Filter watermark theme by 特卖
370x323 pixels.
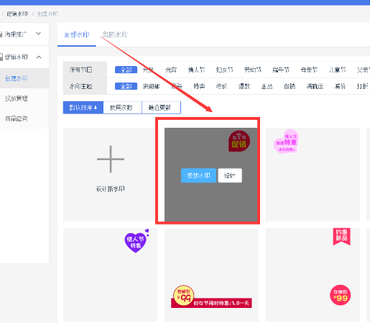point(199,86)
